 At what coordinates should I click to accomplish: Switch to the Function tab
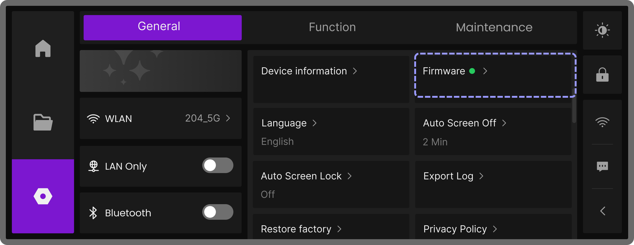pyautogui.click(x=332, y=27)
